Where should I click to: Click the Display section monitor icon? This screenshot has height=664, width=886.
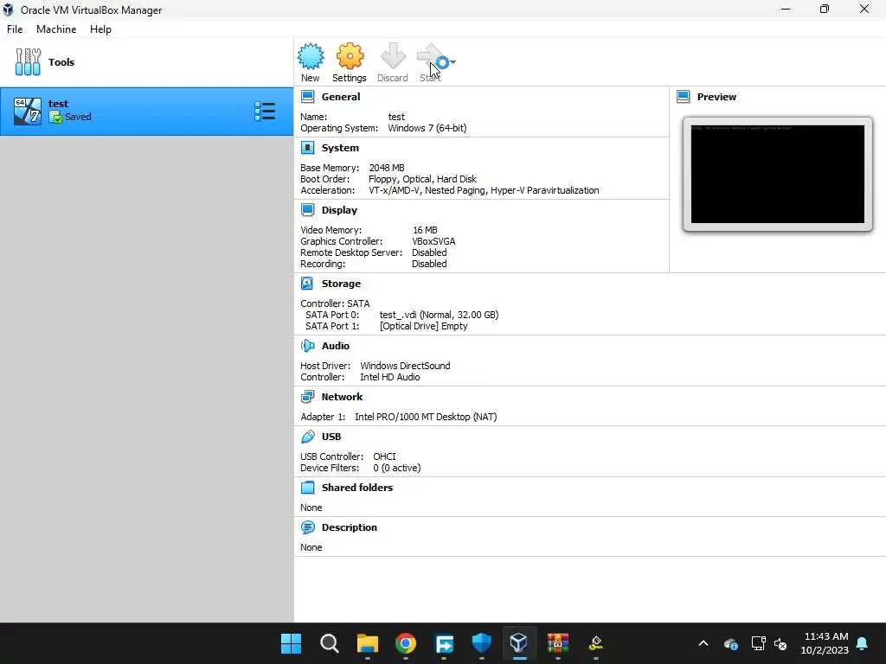click(307, 210)
